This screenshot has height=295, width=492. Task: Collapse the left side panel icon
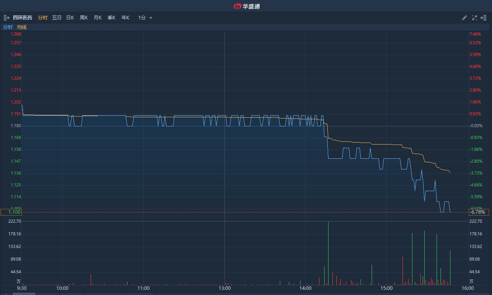pos(6,18)
